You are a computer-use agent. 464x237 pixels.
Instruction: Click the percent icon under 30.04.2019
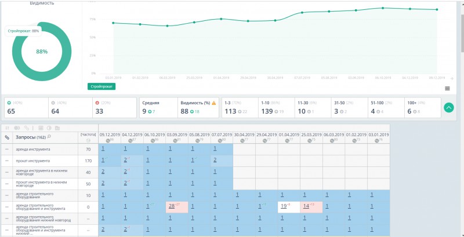click(243, 141)
